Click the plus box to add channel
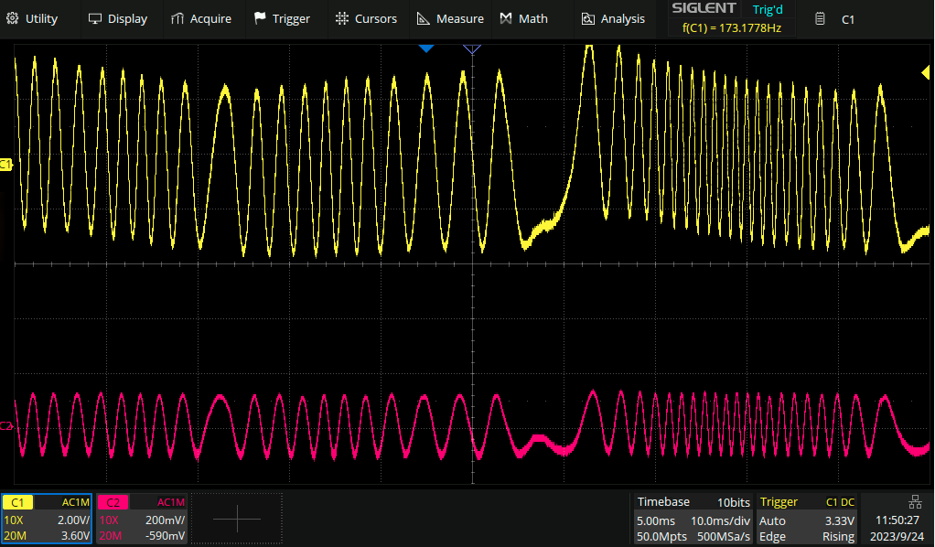The width and height of the screenshot is (935, 547). pos(237,519)
